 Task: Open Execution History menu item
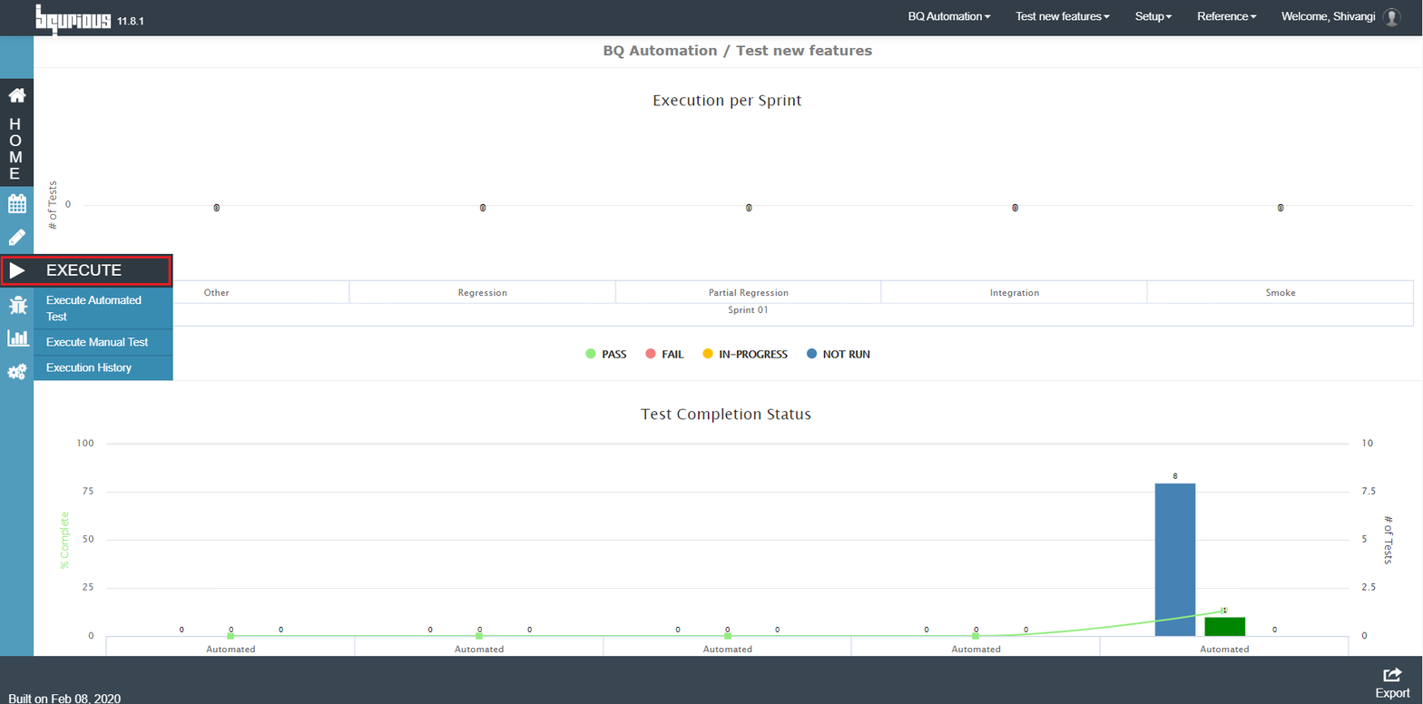103,367
